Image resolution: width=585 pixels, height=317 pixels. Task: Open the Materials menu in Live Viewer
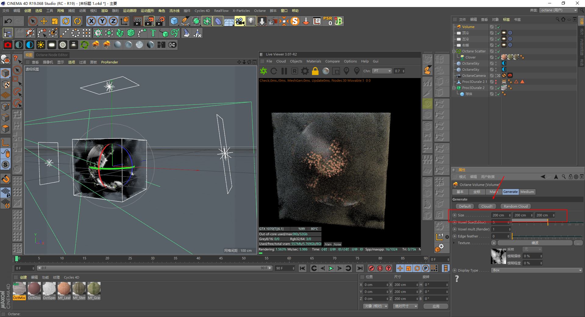tap(314, 61)
